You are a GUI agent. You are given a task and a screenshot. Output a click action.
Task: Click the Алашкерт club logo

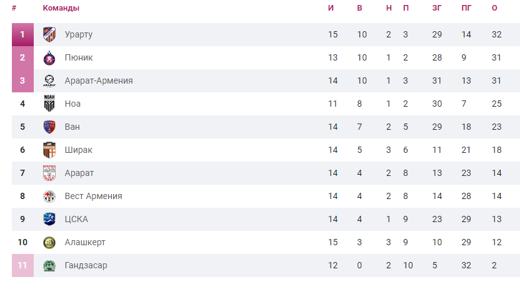click(49, 242)
